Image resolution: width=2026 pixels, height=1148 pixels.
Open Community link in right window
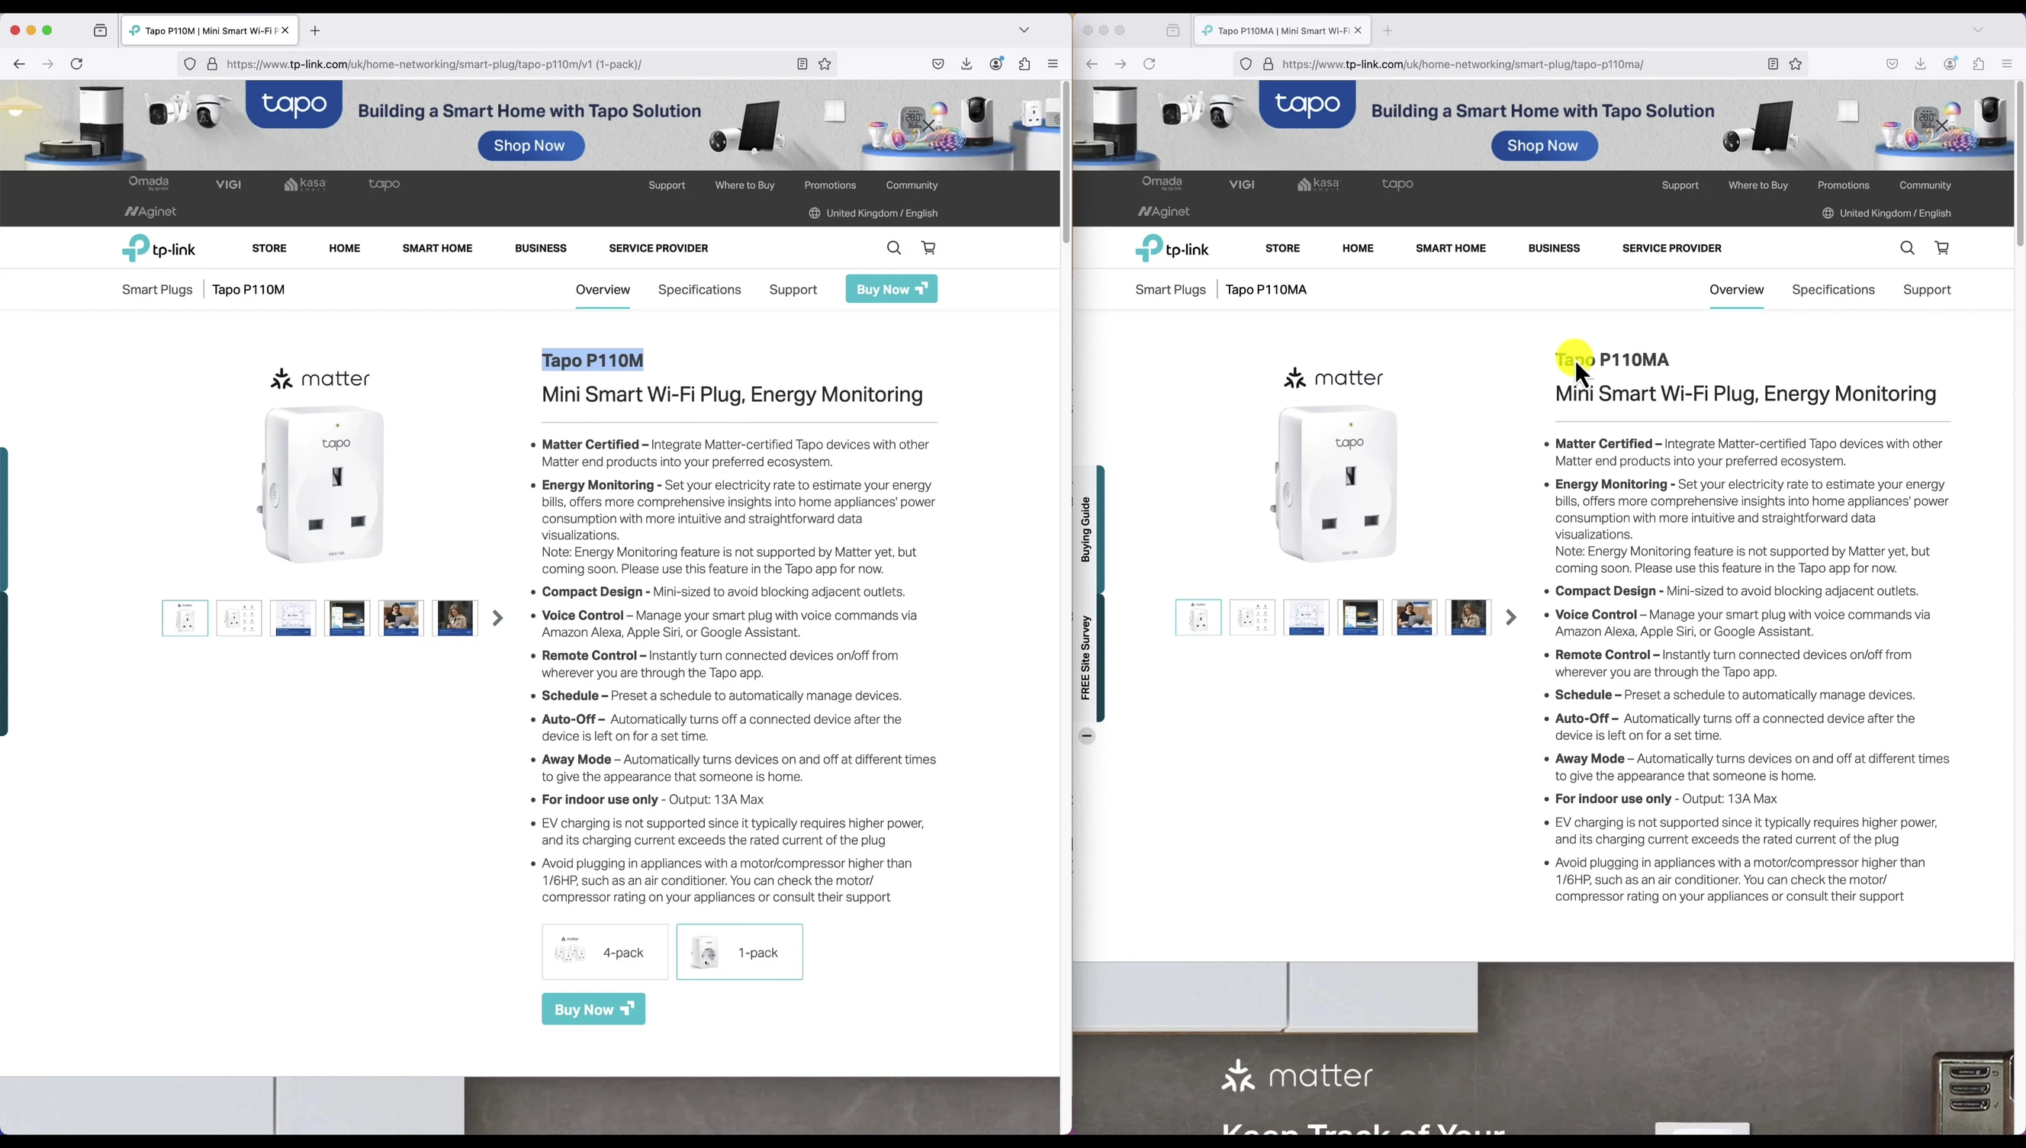pyautogui.click(x=1925, y=185)
